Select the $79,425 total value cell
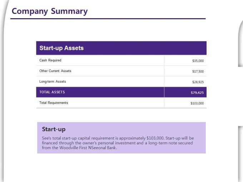243x182 pixels. click(x=197, y=92)
